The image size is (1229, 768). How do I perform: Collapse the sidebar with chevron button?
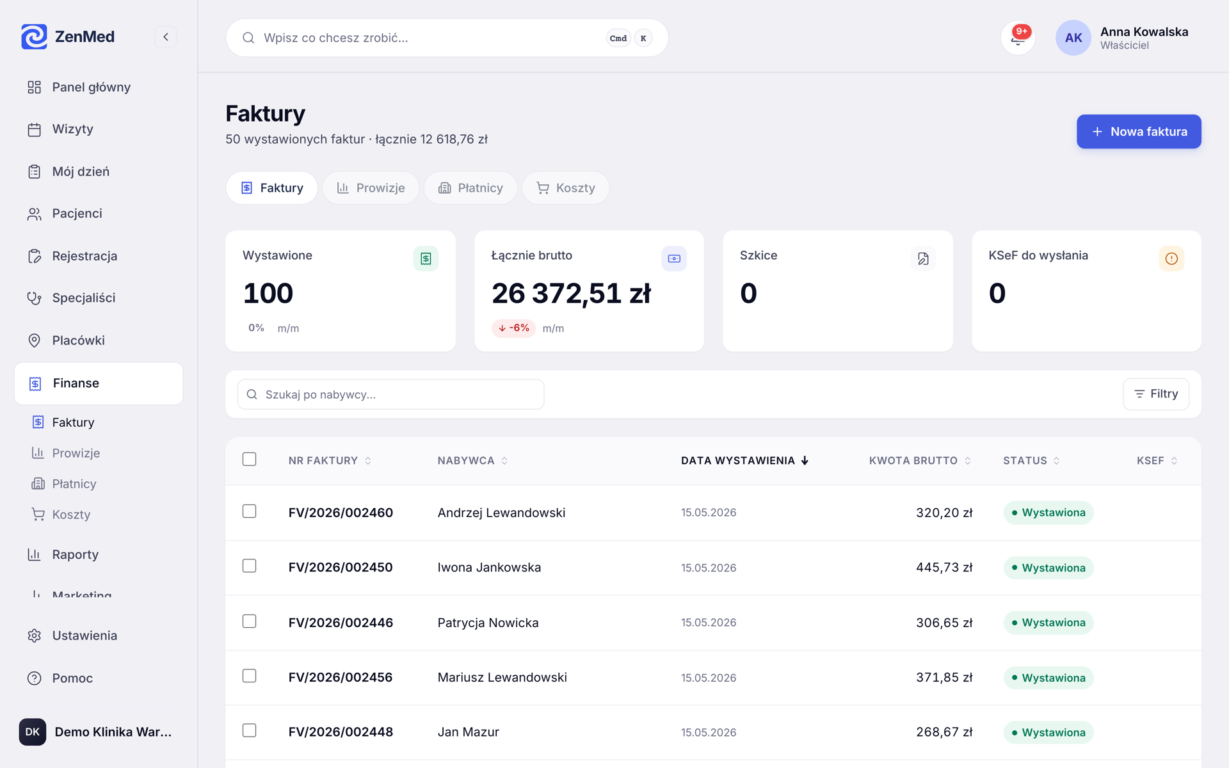(166, 37)
